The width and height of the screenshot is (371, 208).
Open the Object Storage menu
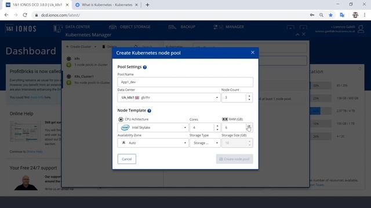[x=130, y=27]
